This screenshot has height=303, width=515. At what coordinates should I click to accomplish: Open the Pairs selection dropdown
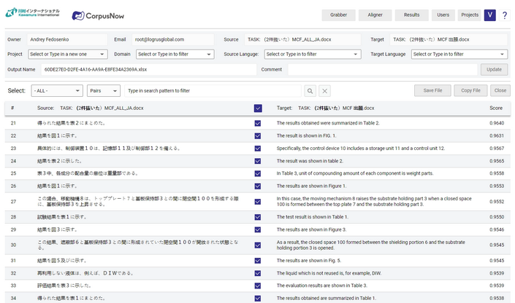pos(104,91)
